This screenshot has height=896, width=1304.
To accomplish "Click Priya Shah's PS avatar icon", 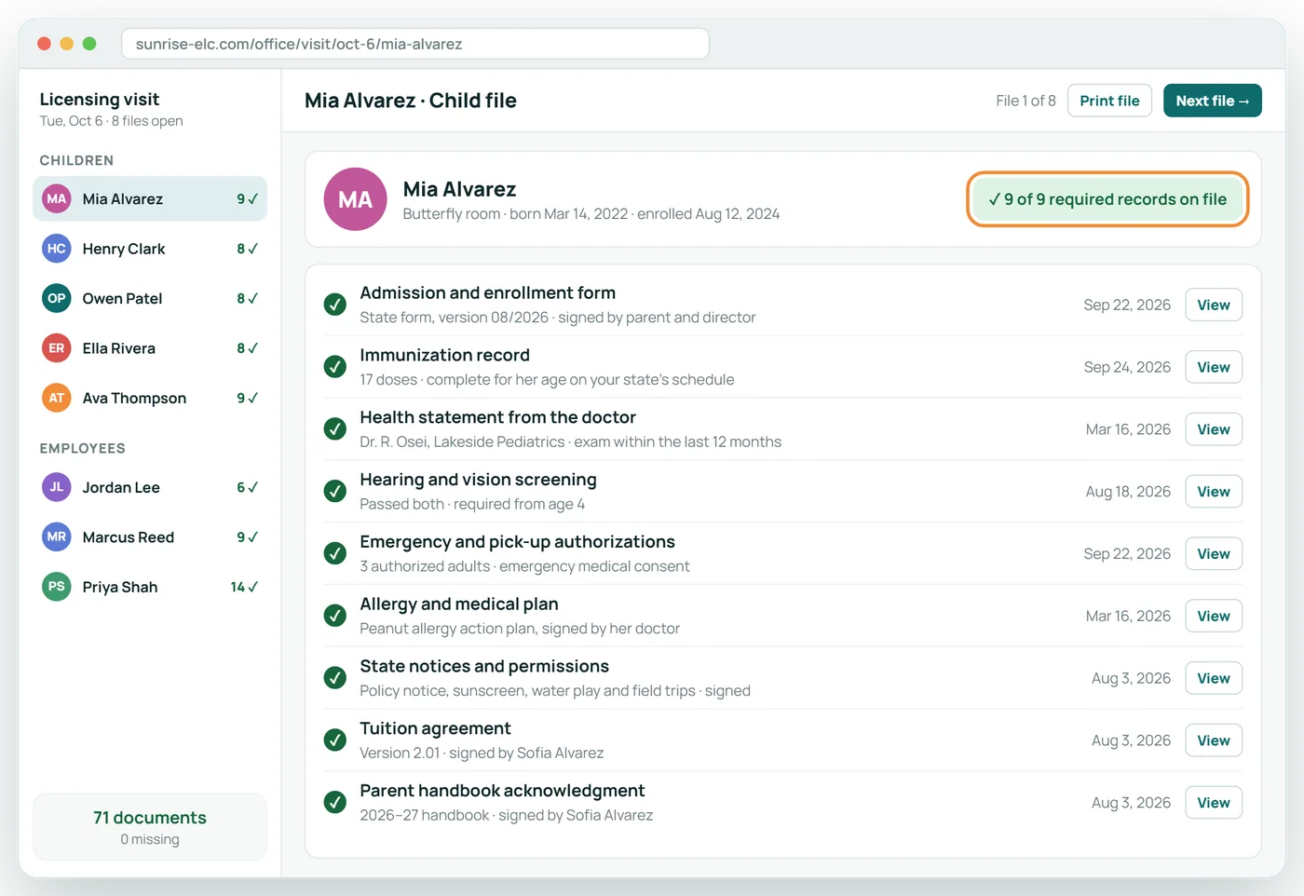I will click(x=57, y=587).
